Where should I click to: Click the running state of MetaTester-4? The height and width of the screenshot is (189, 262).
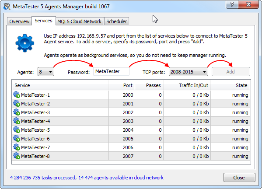click(240, 121)
